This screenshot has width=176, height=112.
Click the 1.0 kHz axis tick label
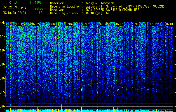click(3, 50)
